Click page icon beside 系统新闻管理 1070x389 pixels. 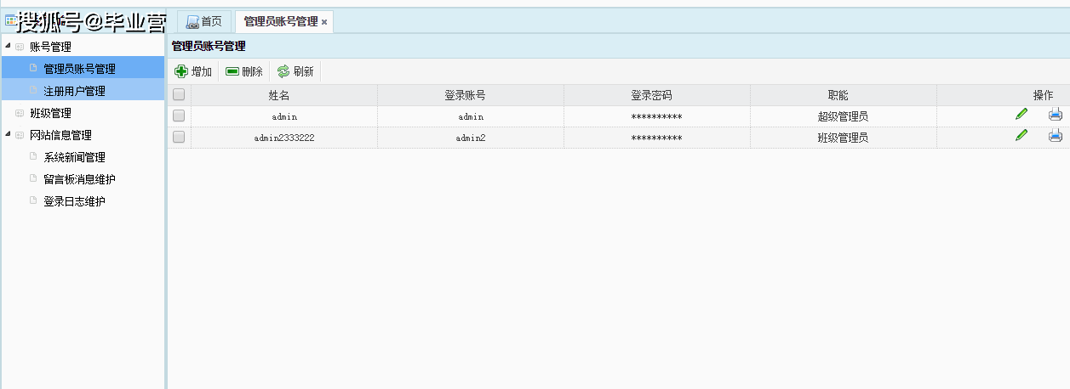(34, 157)
